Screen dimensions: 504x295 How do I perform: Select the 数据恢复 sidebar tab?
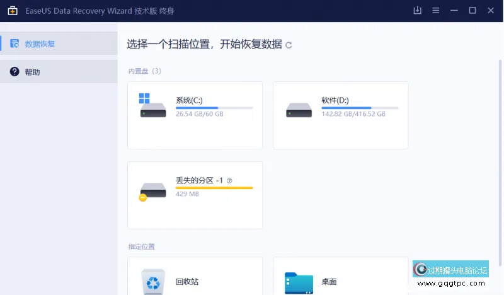(x=59, y=43)
